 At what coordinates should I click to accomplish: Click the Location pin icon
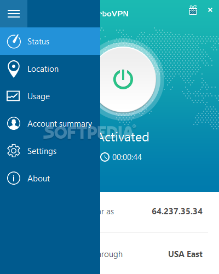14,69
